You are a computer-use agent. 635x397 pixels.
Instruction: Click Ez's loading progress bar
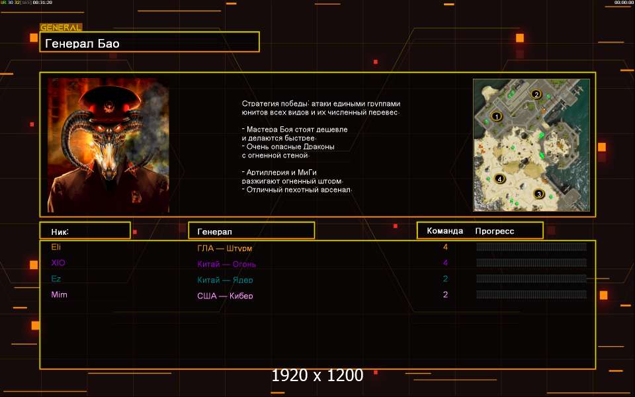tap(531, 279)
